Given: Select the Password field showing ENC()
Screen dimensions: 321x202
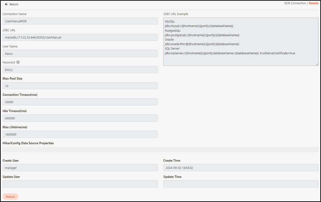Looking at the screenshot, I should (80, 70).
